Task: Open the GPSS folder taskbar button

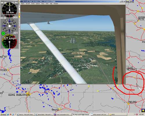Action: (113, 115)
